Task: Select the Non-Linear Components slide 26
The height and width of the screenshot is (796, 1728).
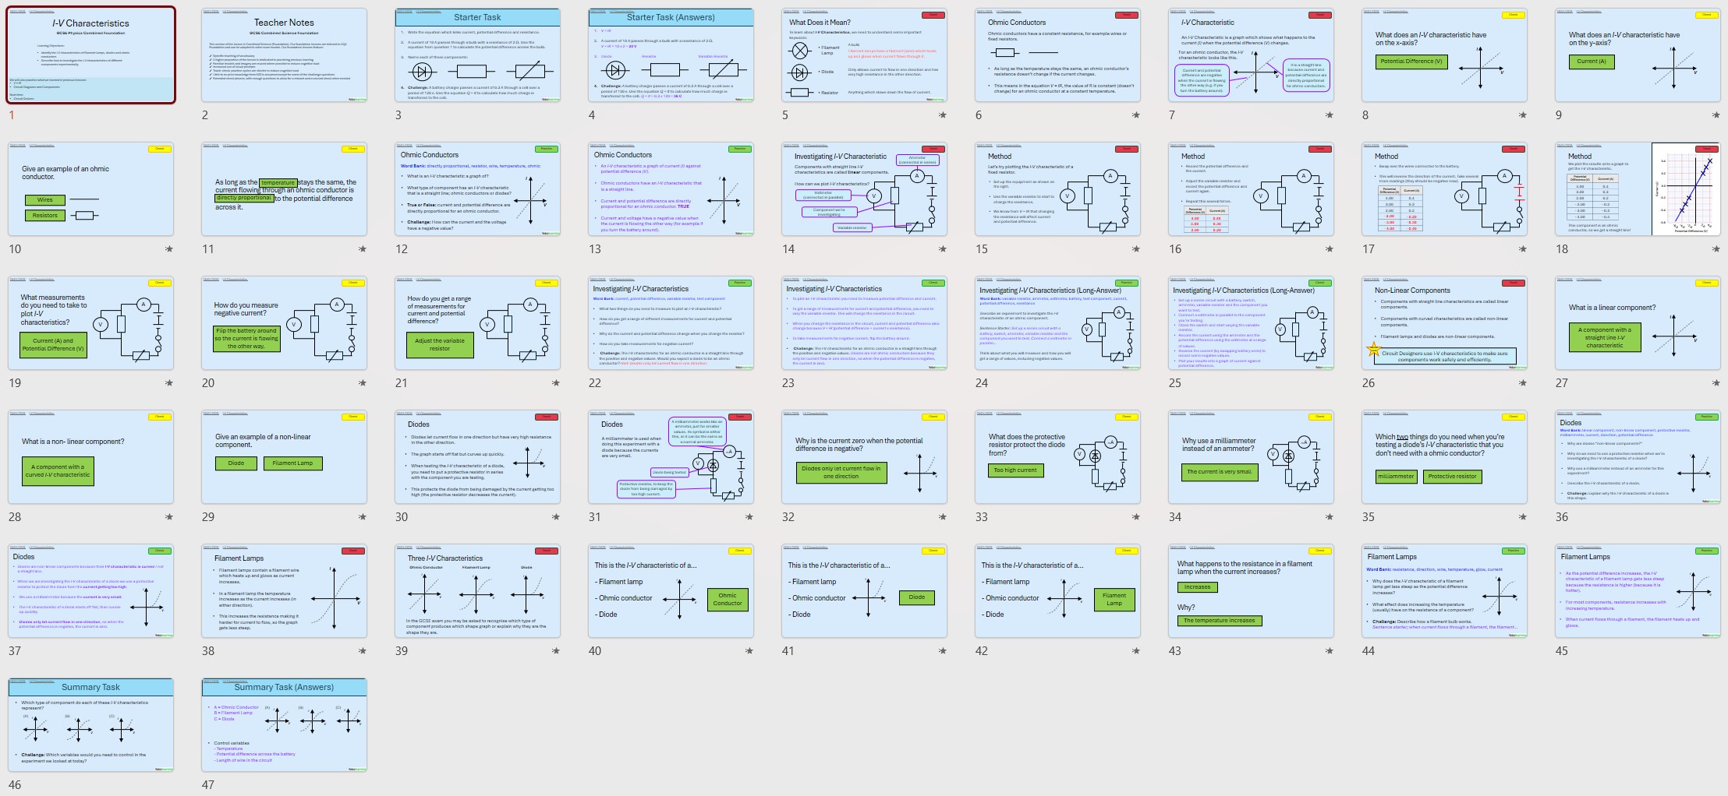Action: [1444, 323]
